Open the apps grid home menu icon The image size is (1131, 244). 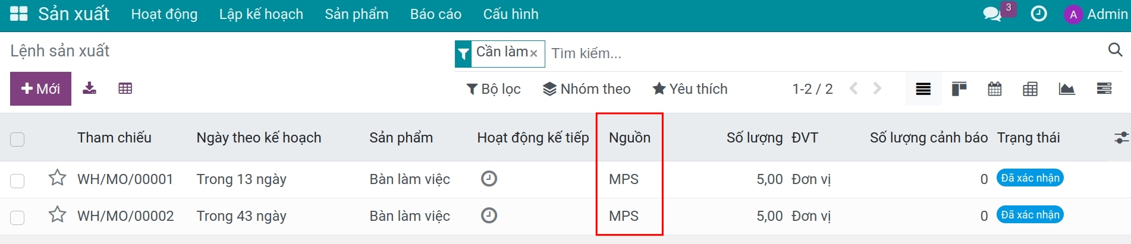pos(19,14)
